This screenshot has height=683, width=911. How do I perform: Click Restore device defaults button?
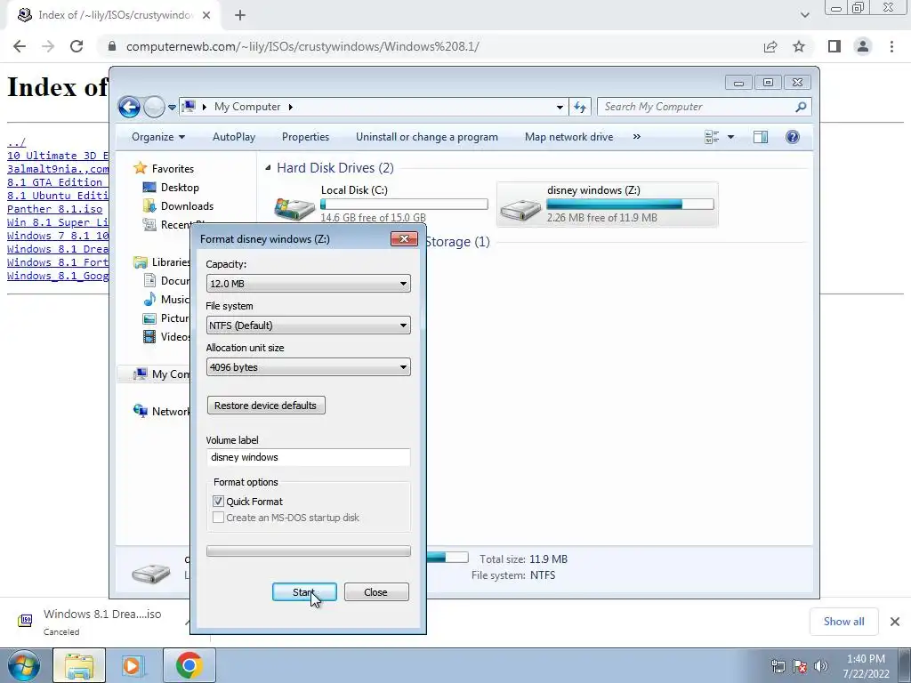click(266, 406)
